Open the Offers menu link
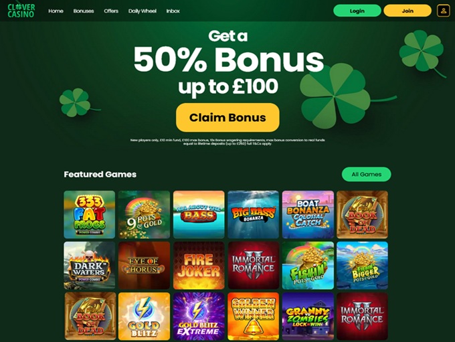 click(111, 11)
